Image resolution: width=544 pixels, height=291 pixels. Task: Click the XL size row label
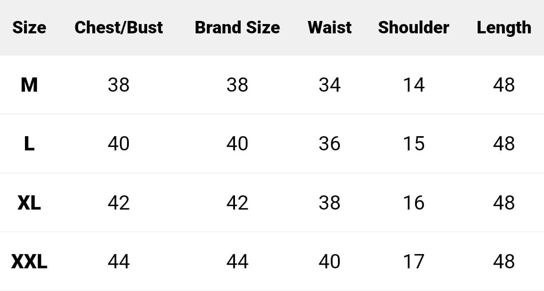(29, 203)
